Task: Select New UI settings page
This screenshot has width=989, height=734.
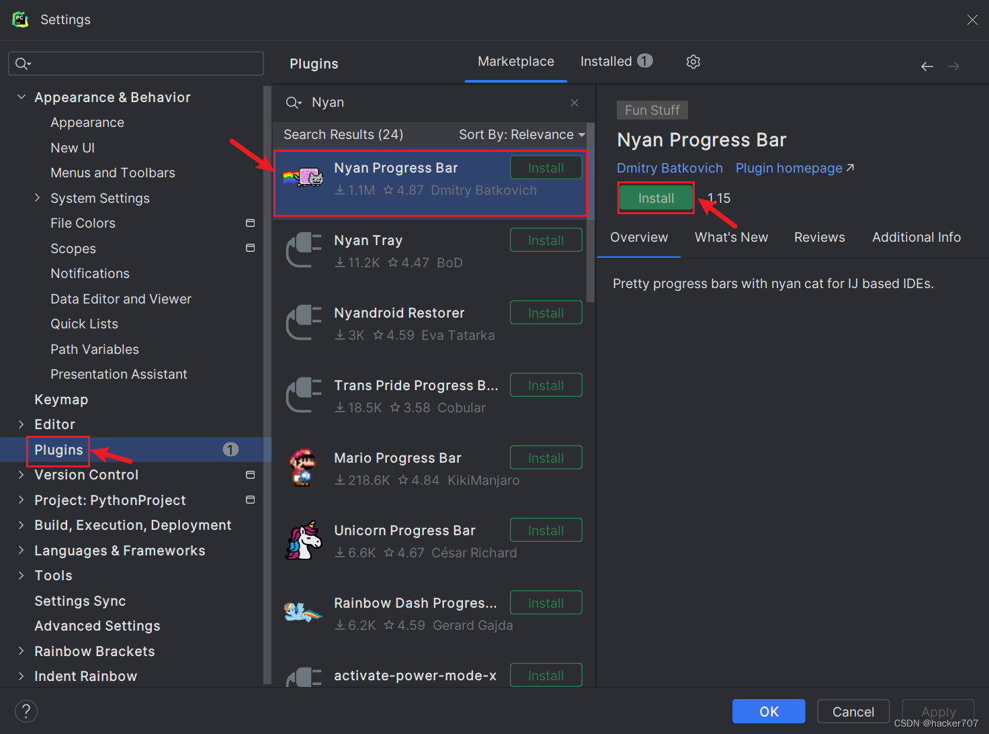Action: pos(73,148)
